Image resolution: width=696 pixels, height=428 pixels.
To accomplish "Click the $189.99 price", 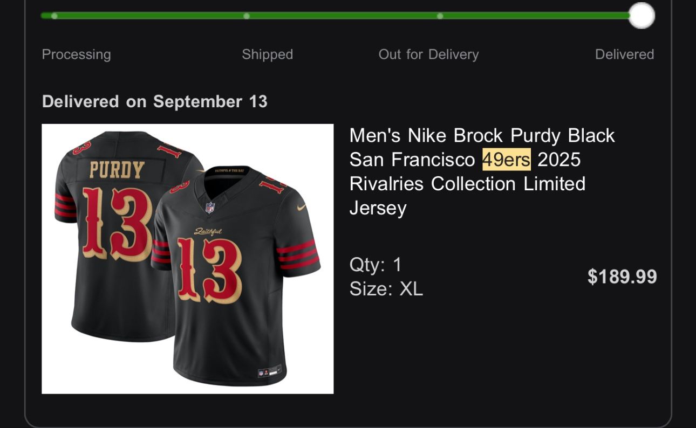I will pos(622,277).
